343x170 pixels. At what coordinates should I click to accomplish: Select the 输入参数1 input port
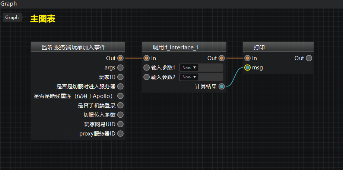tap(146, 68)
